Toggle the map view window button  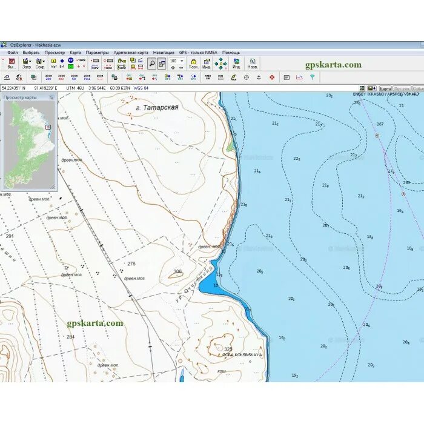(162, 64)
